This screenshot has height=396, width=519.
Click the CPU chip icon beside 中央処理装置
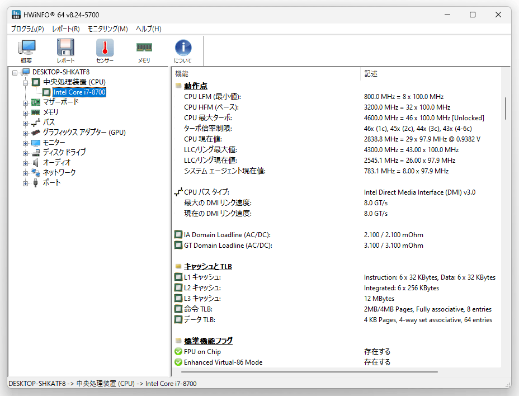(36, 82)
